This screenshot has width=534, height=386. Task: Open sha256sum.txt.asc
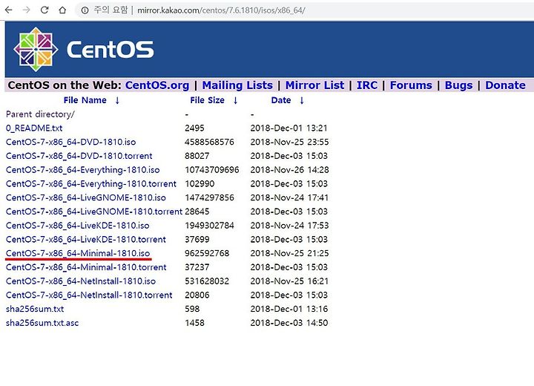pyautogui.click(x=42, y=323)
